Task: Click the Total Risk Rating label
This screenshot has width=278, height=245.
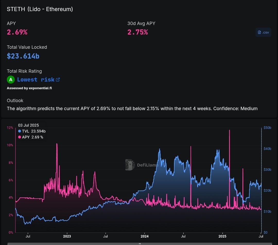Action: pyautogui.click(x=24, y=71)
